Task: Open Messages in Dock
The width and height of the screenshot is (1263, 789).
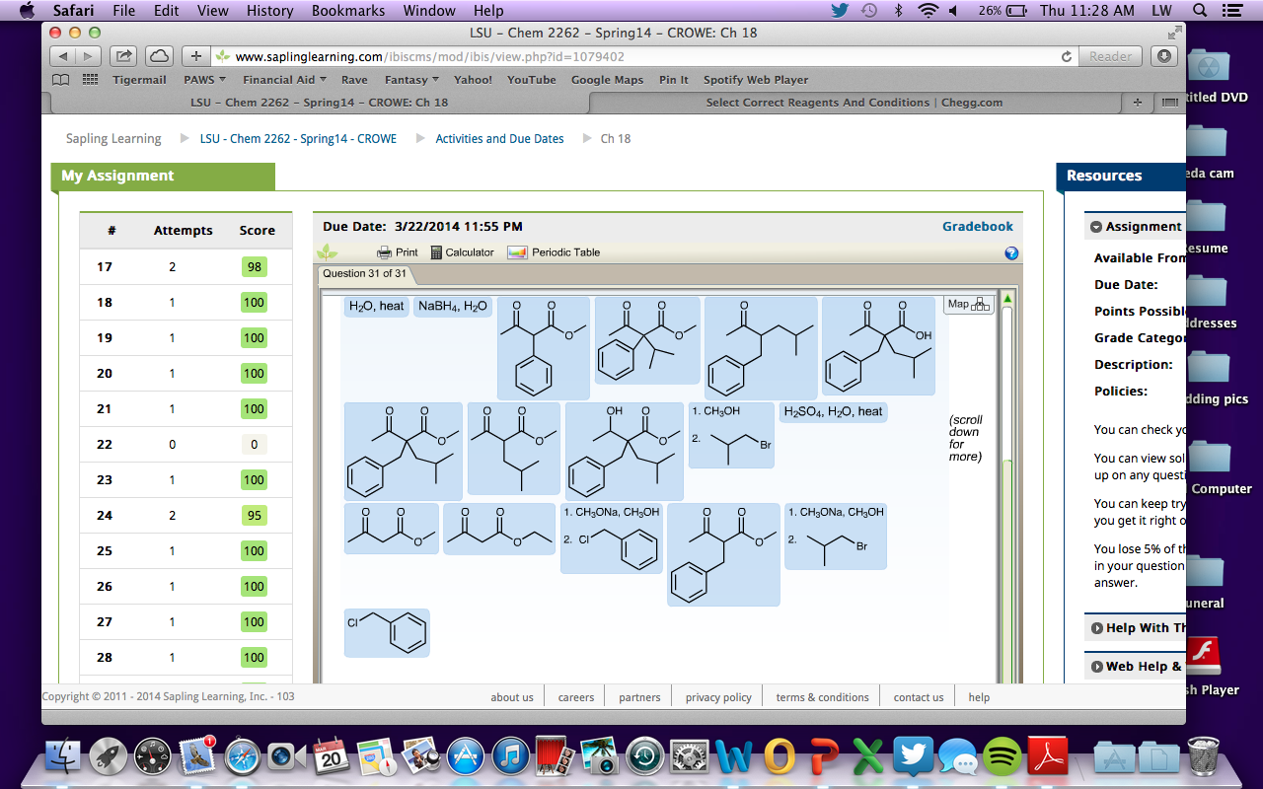Action: click(x=958, y=756)
